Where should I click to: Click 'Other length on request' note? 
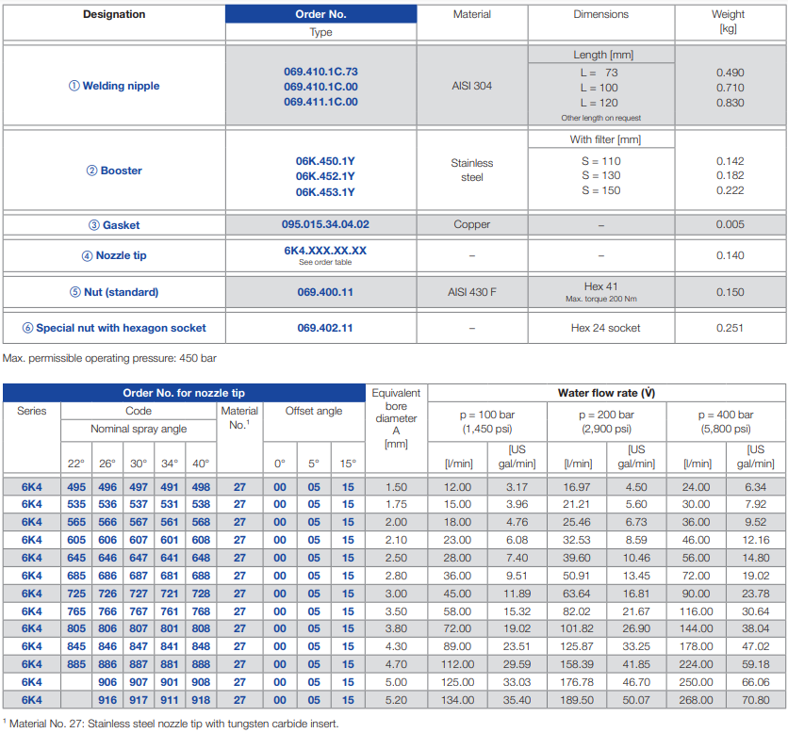(601, 118)
